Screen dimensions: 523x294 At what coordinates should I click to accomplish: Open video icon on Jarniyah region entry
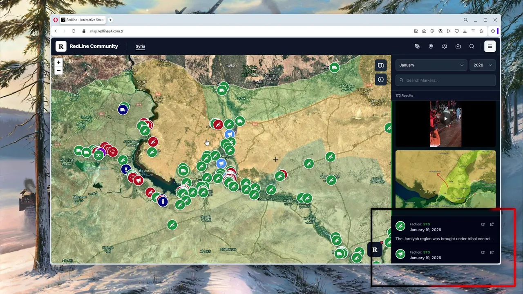483,224
